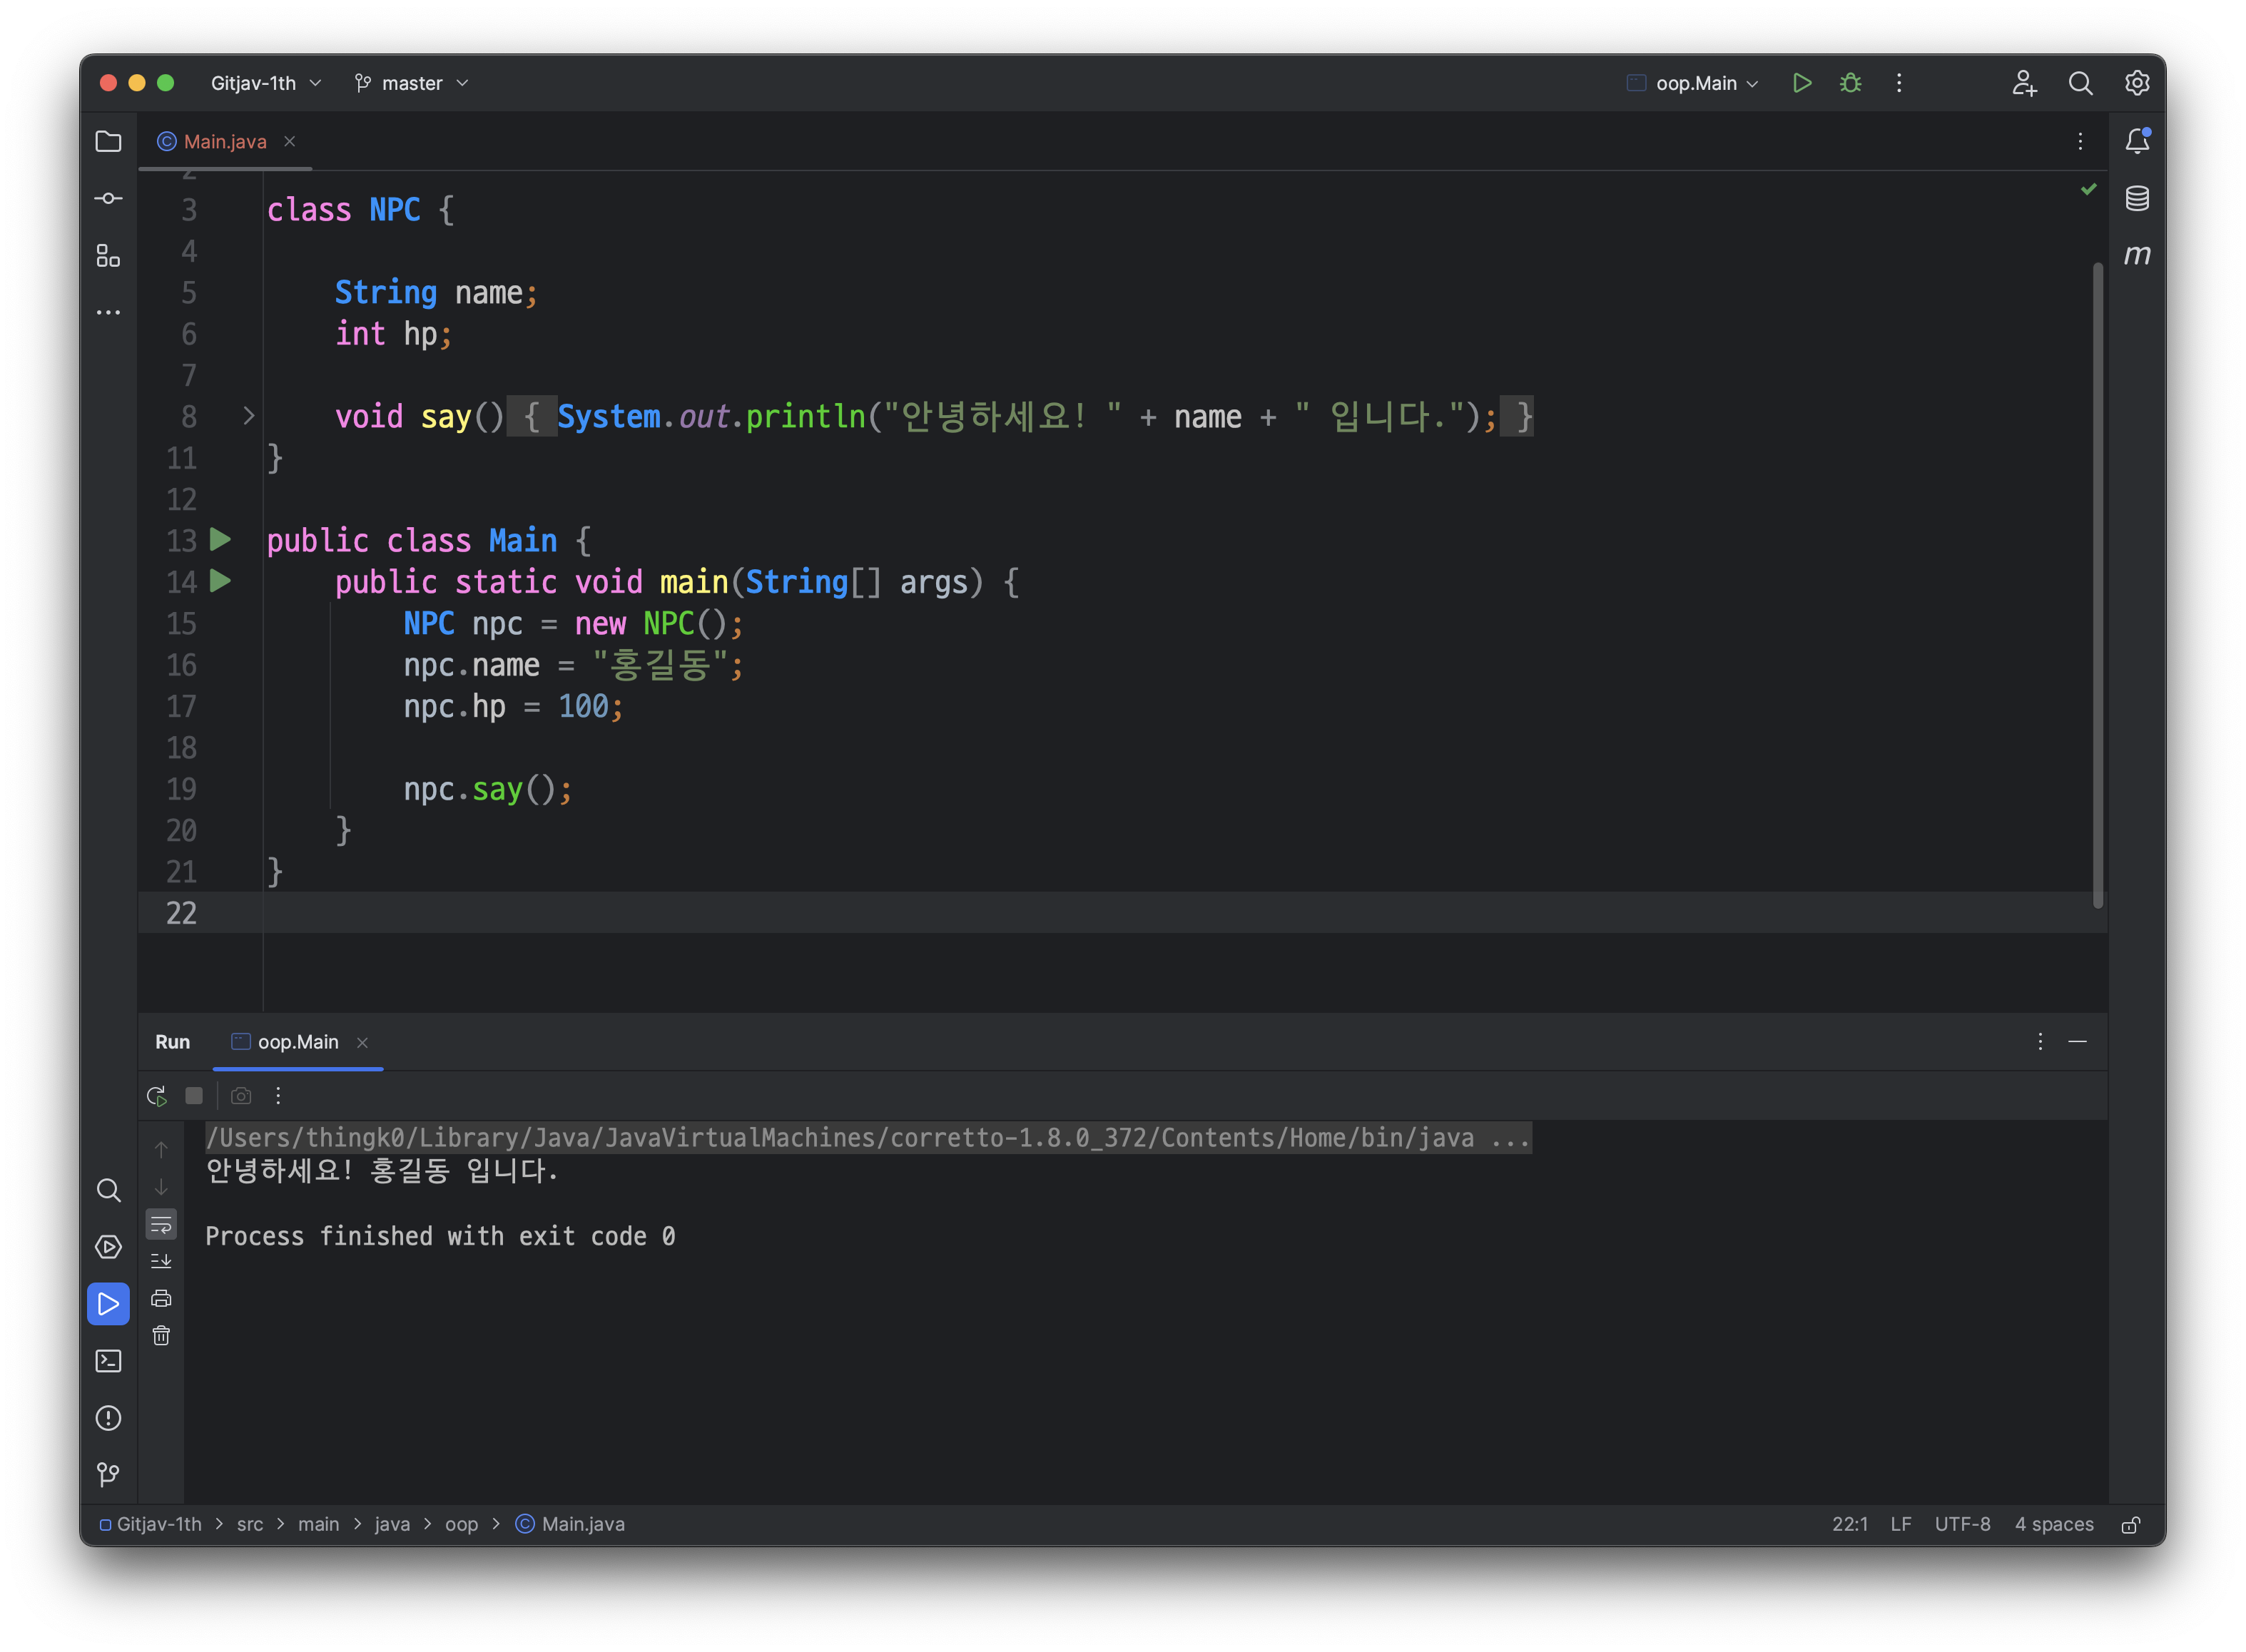Select the Main.java editor tab

(x=224, y=141)
